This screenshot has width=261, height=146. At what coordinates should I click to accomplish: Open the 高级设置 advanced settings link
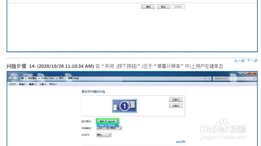coord(181,142)
